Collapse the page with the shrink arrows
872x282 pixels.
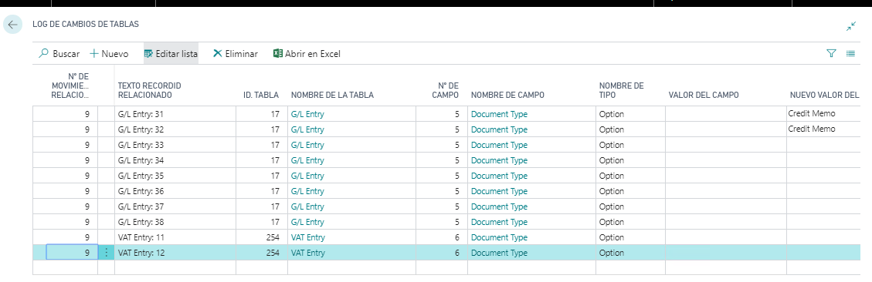[851, 26]
